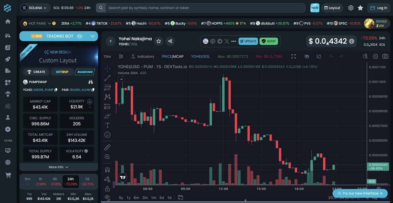The height and width of the screenshot is (203, 393).
Task: Copy the PAIR address
Action: pyautogui.click(x=93, y=89)
